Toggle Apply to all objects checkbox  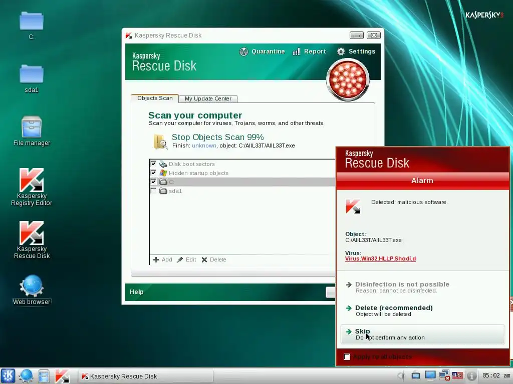[347, 356]
